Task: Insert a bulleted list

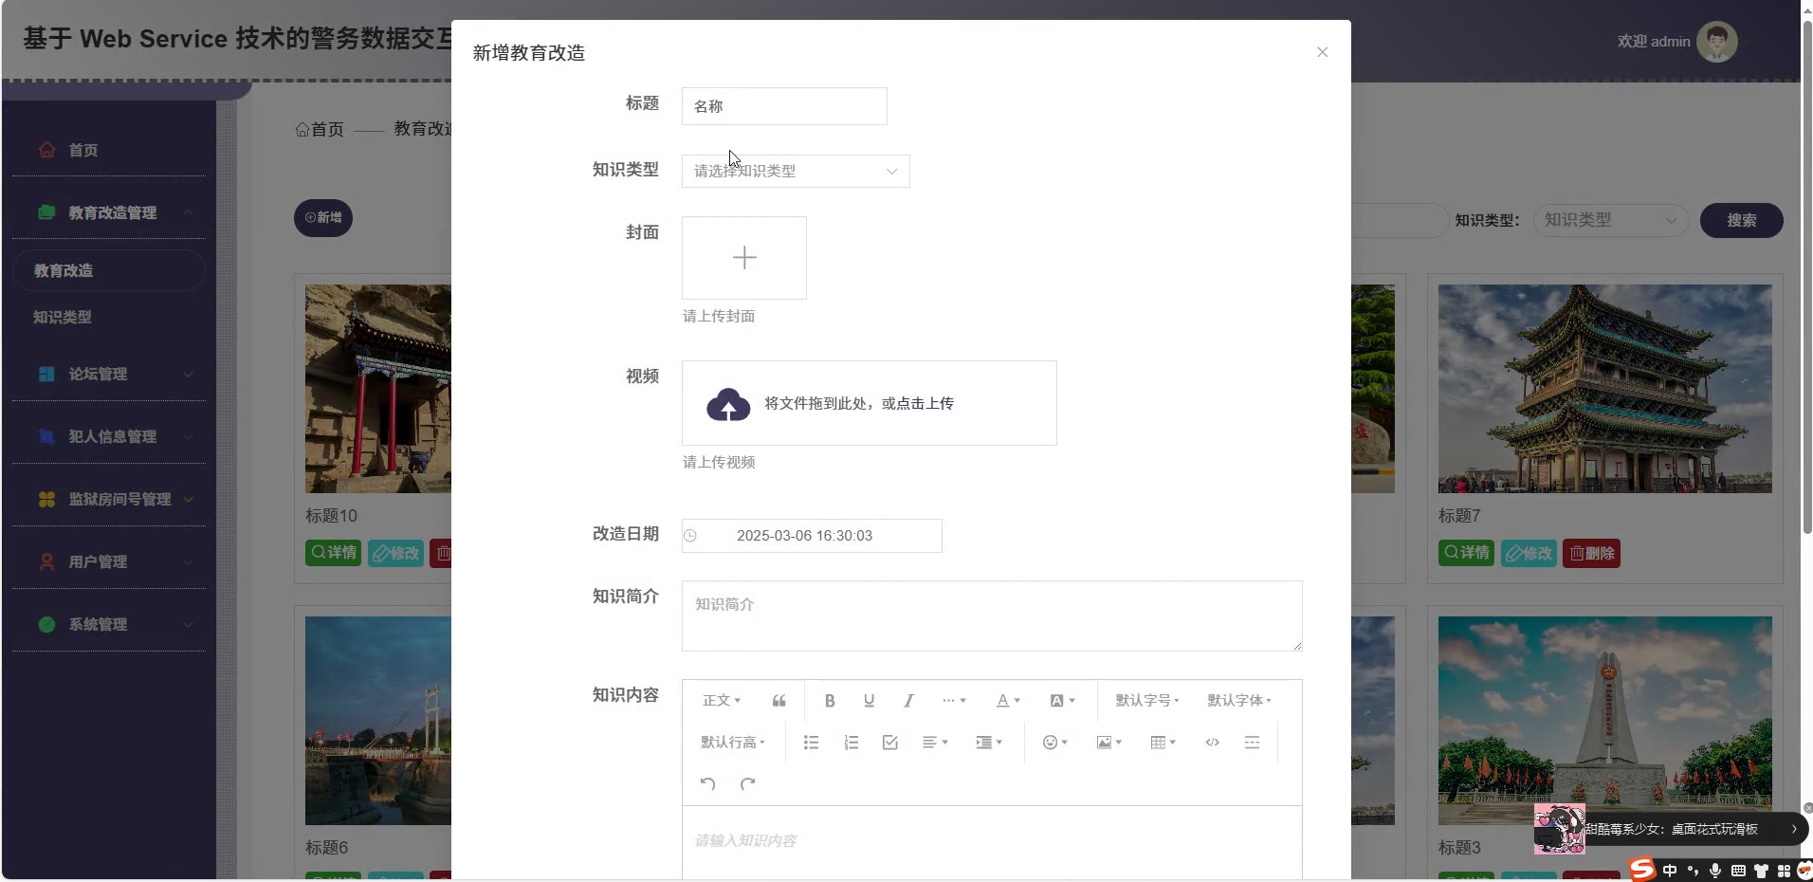Action: [811, 743]
